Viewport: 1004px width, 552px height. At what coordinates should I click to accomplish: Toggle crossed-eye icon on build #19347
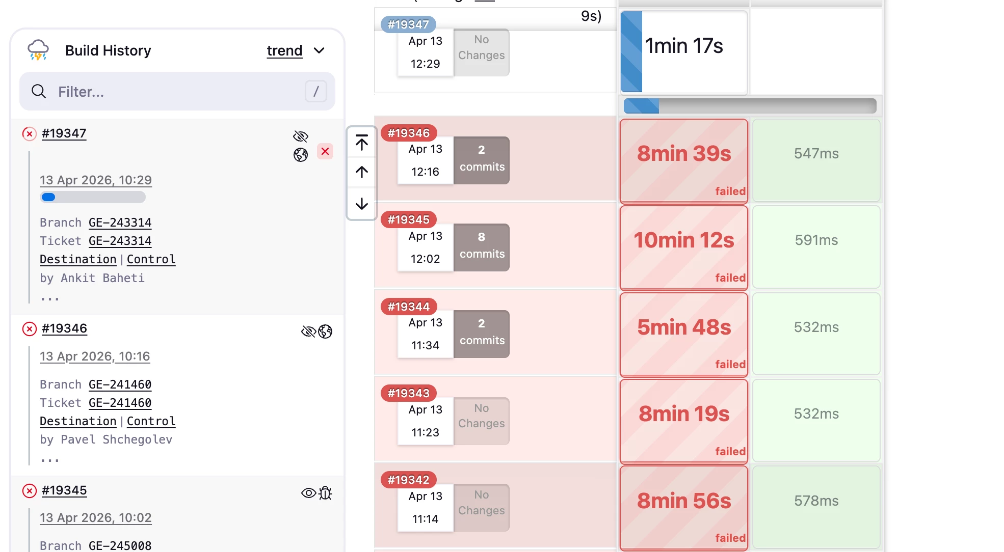301,136
